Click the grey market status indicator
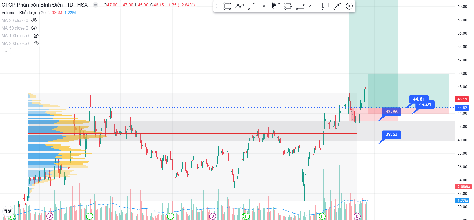The image size is (474, 220). [95, 5]
